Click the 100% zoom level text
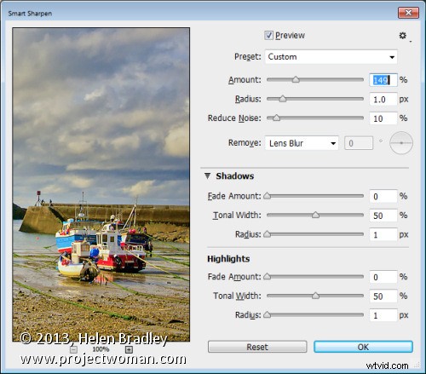The image size is (426, 374). pyautogui.click(x=101, y=349)
